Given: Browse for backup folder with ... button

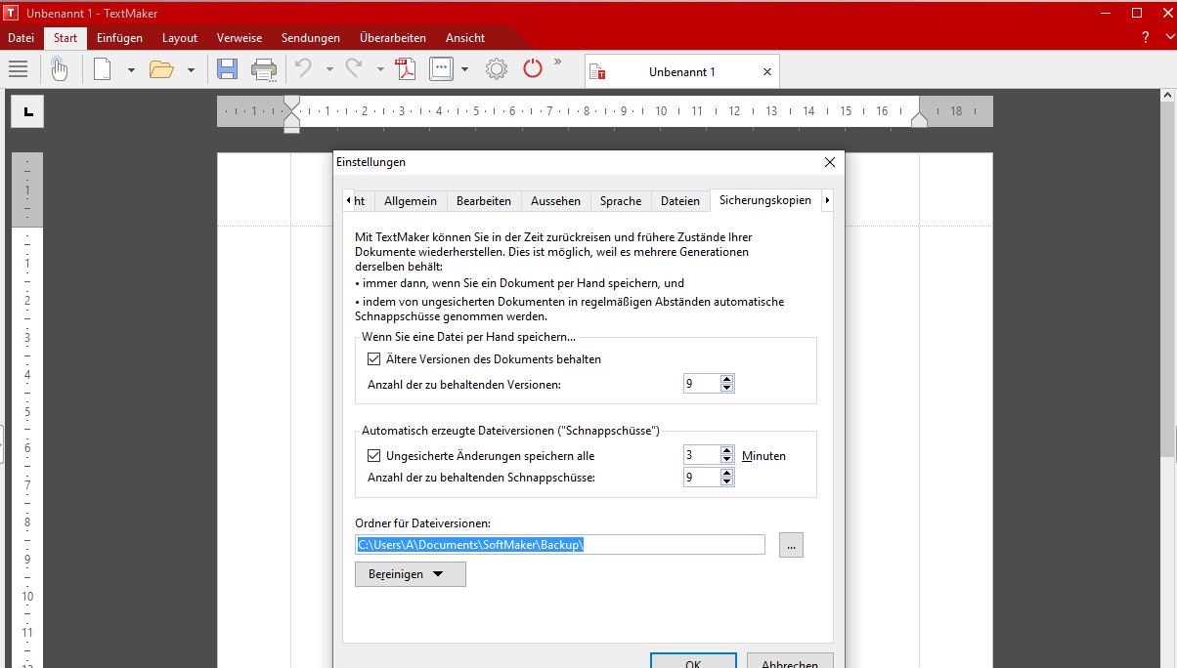Looking at the screenshot, I should tap(791, 545).
